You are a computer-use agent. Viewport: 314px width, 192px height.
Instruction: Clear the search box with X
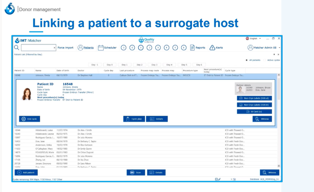(55, 48)
